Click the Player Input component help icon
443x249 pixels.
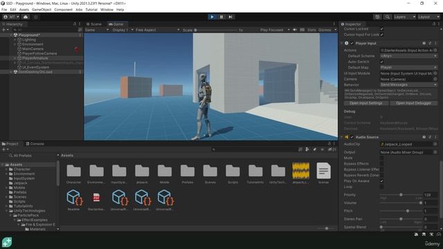coord(424,43)
